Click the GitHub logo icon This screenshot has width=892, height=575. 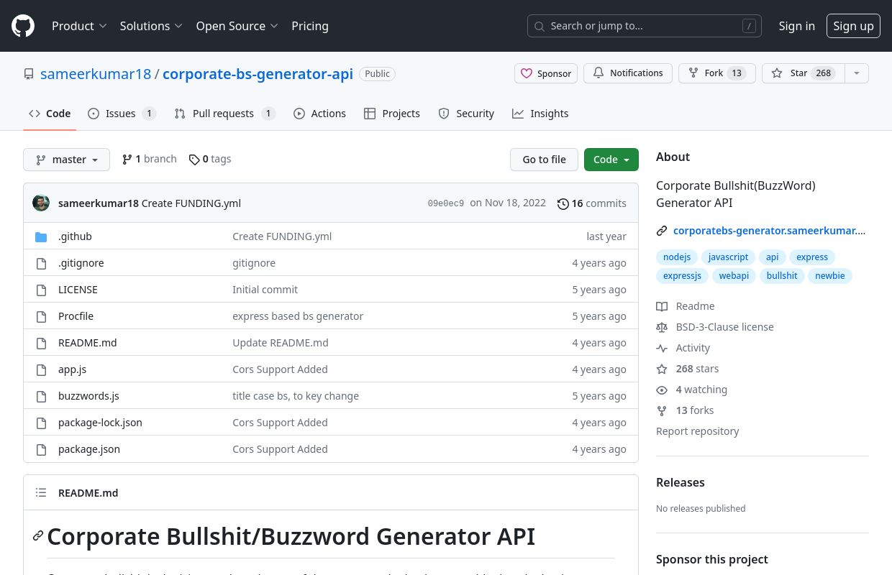23,26
